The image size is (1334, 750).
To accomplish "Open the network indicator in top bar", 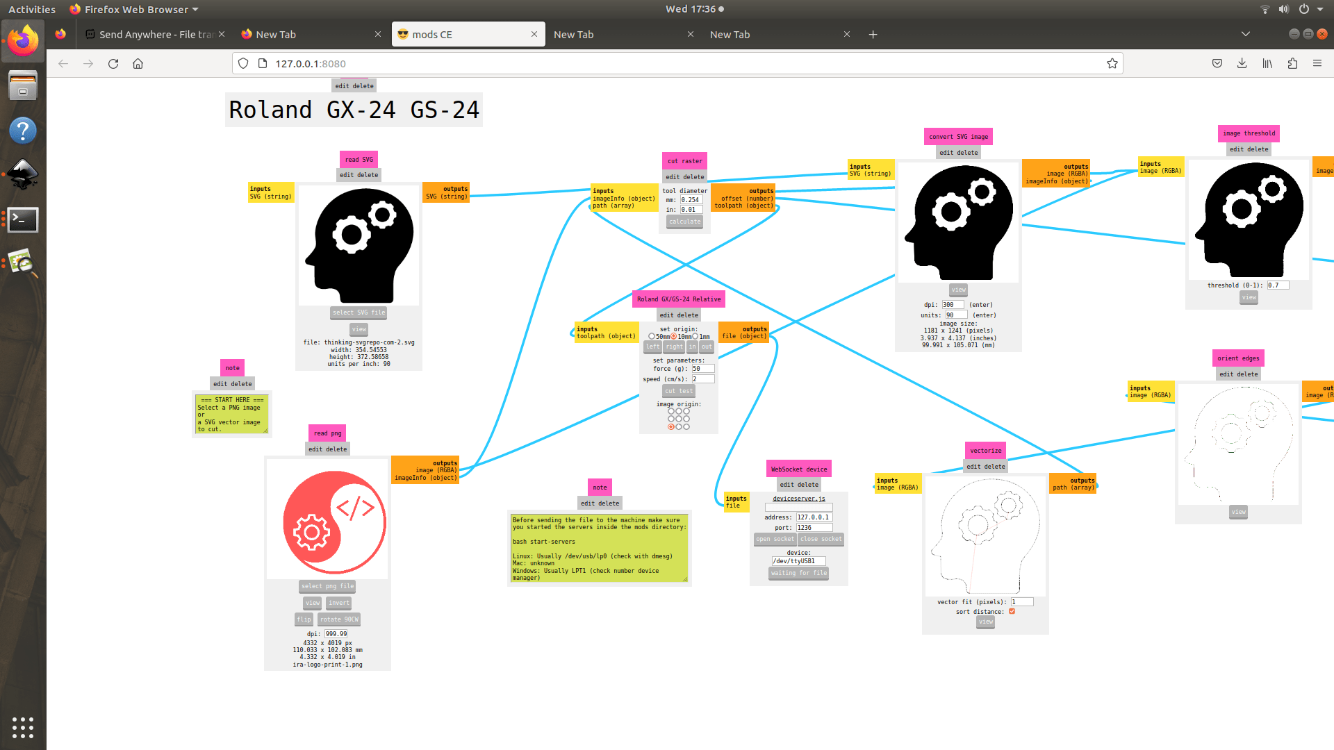I will tap(1265, 9).
